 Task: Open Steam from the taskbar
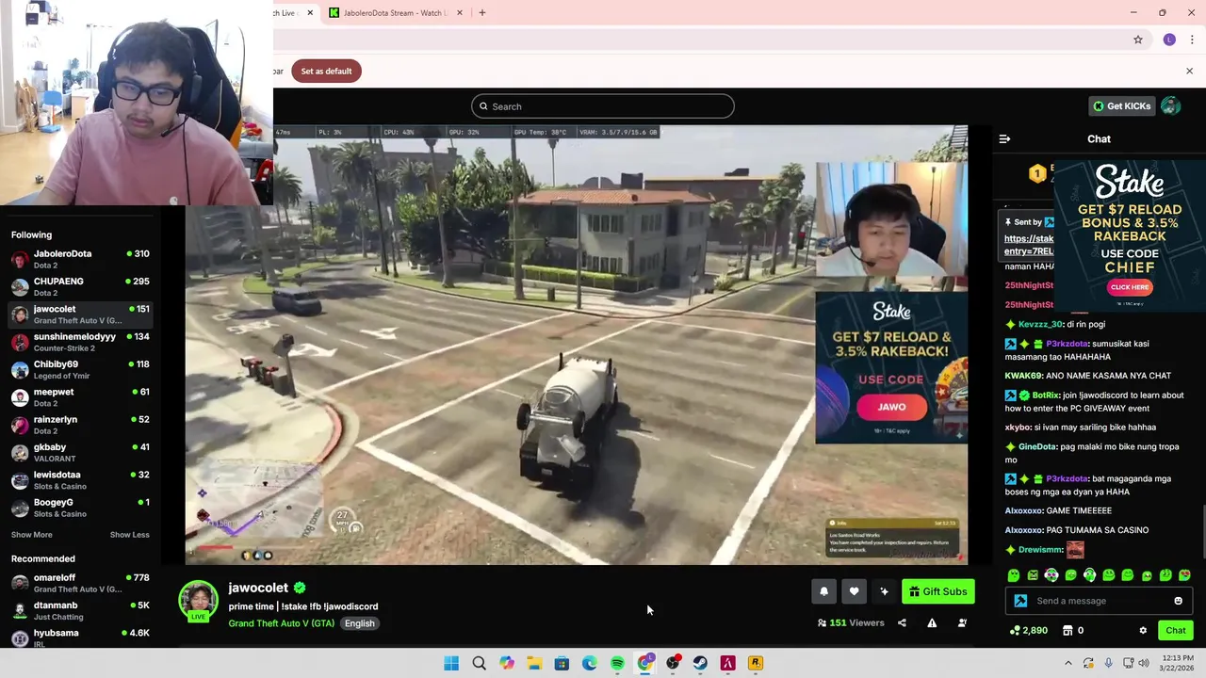700,663
